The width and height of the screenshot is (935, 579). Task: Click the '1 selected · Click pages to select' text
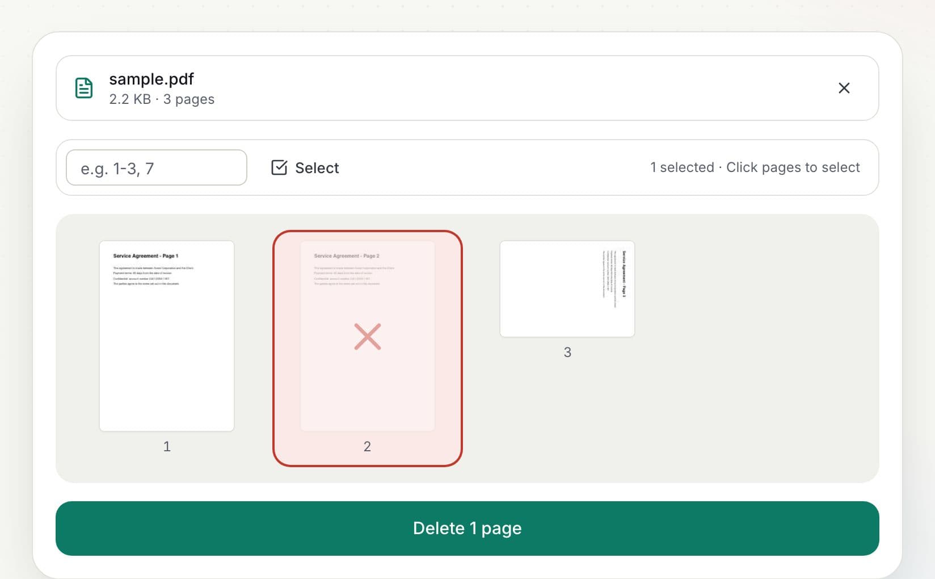pyautogui.click(x=755, y=167)
